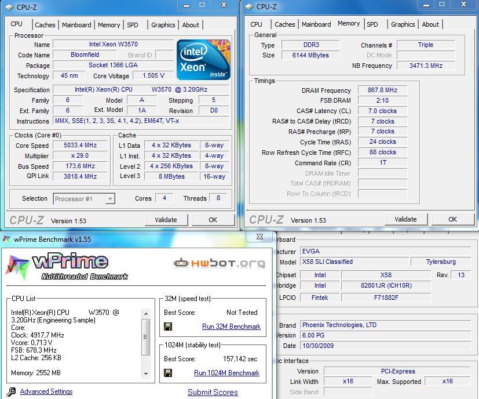The image size is (479, 399).
Task: Click the Core Voltage value 1.505 V
Action: (x=153, y=75)
